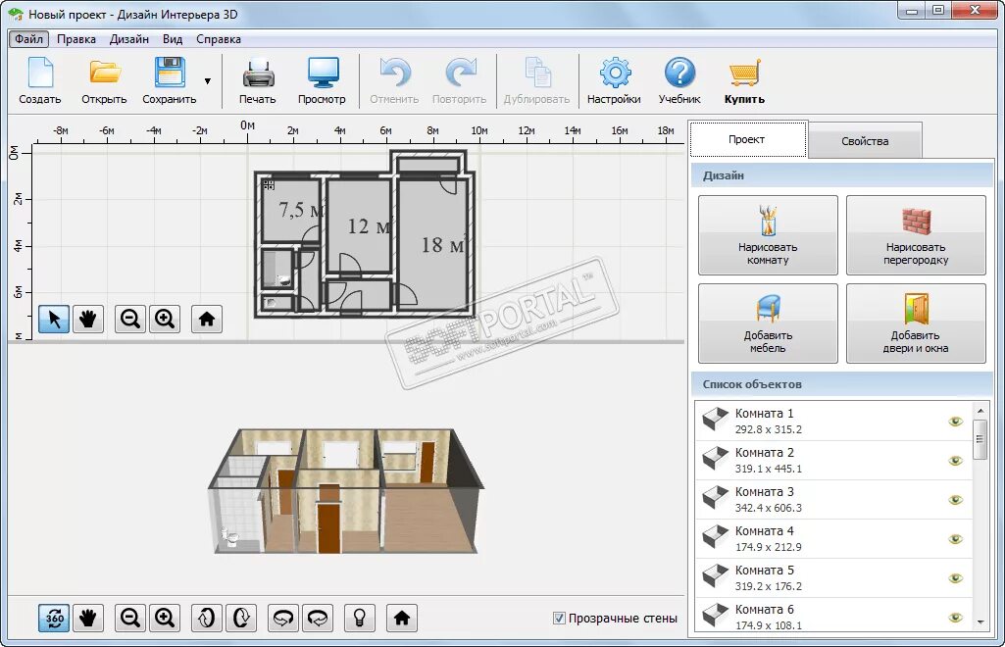Reset 3D view with home icon
This screenshot has width=1005, height=647.
(402, 619)
